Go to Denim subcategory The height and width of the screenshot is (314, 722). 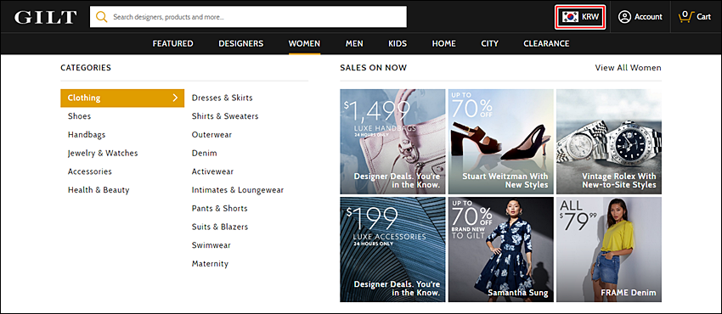(x=204, y=153)
